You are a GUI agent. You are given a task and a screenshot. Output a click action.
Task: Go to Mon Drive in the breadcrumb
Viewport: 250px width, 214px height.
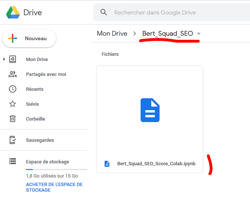(112, 33)
